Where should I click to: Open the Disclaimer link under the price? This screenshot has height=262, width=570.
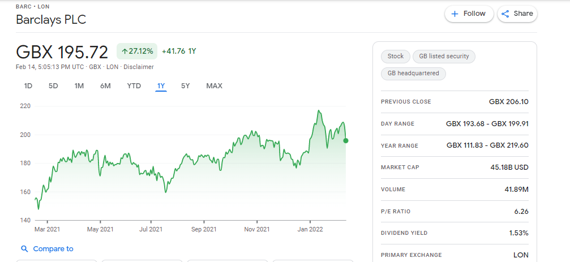(139, 67)
